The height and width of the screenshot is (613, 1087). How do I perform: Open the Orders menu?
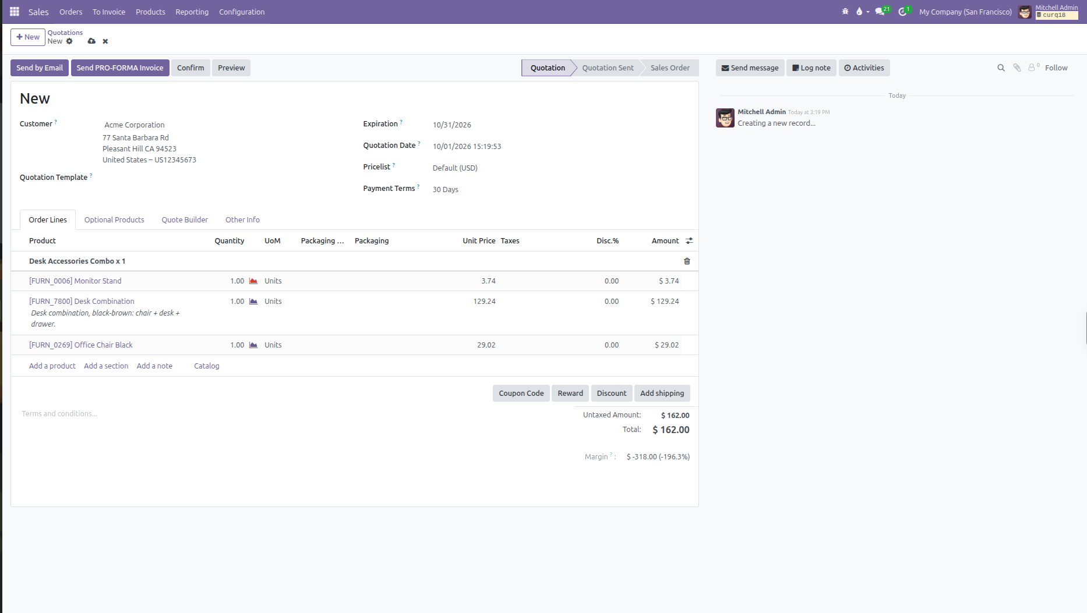click(71, 12)
